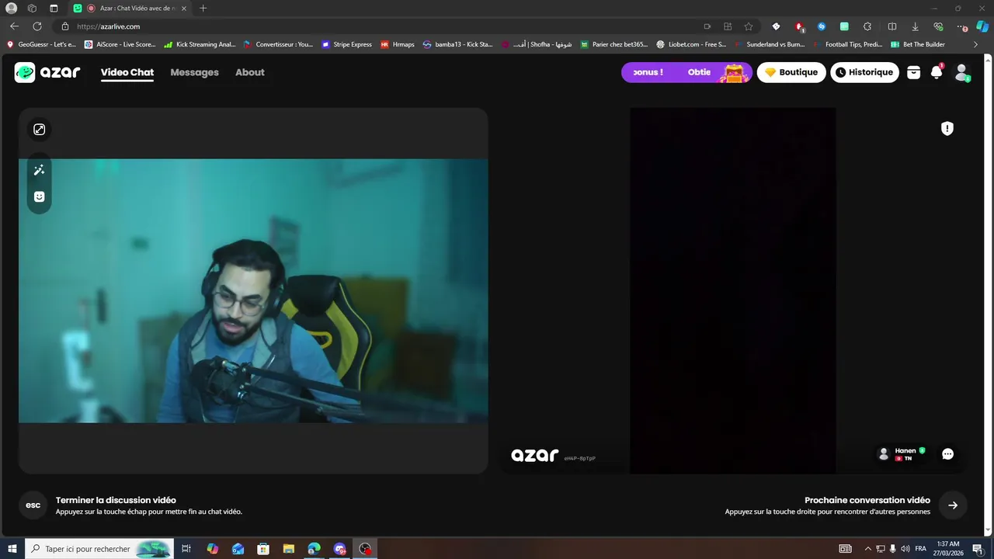Screen dimensions: 994x559
Task: Click the FRA language indicator
Action: (x=920, y=549)
